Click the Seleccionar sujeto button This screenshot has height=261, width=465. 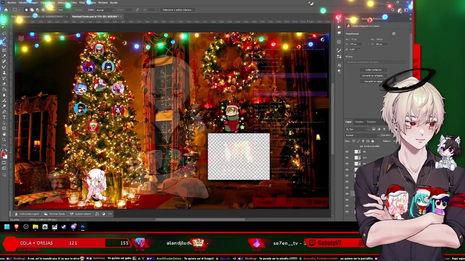click(x=27, y=214)
